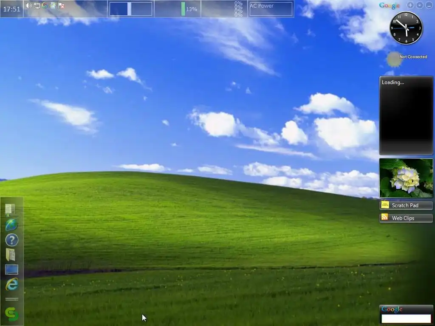The width and height of the screenshot is (435, 326).
Task: Click the Google logo at sidebar top
Action: pos(389,5)
